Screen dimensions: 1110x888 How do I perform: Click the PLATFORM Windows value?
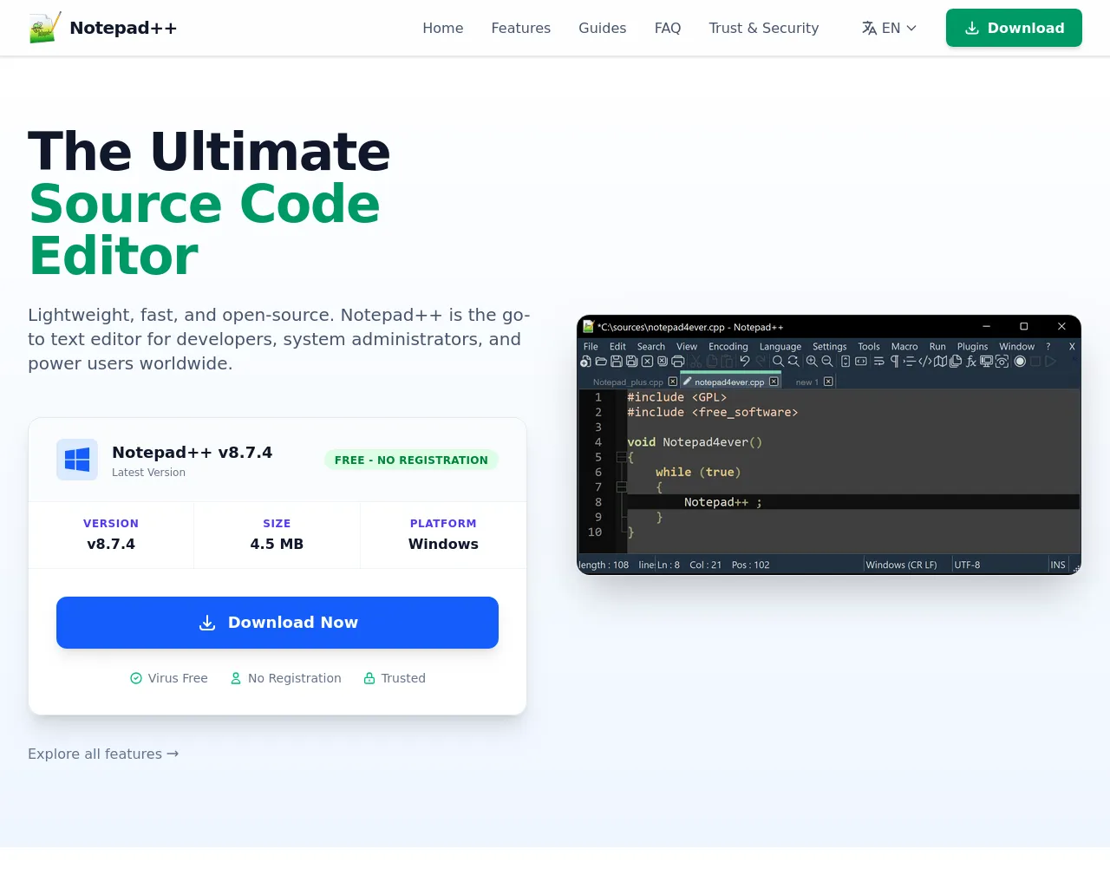(443, 544)
